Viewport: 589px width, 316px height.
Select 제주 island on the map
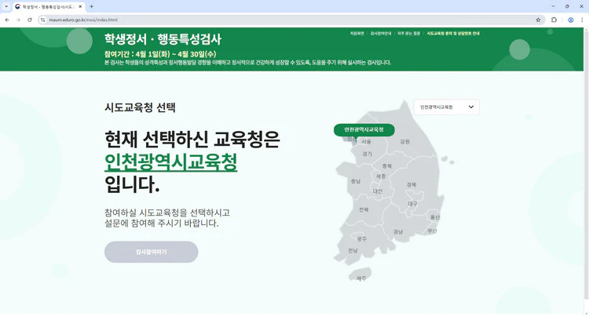coord(361,278)
